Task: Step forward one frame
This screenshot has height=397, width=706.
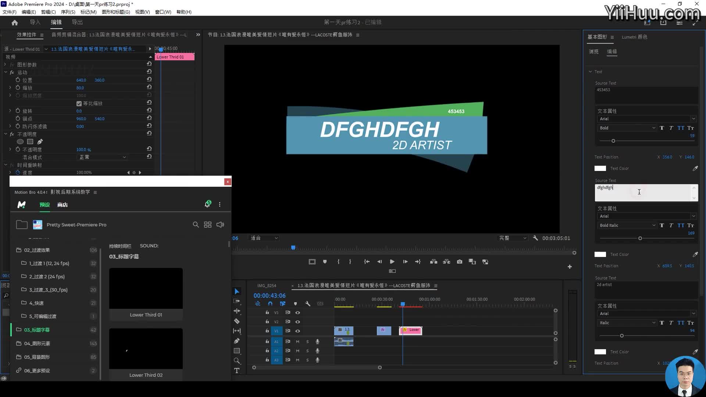Action: point(405,262)
